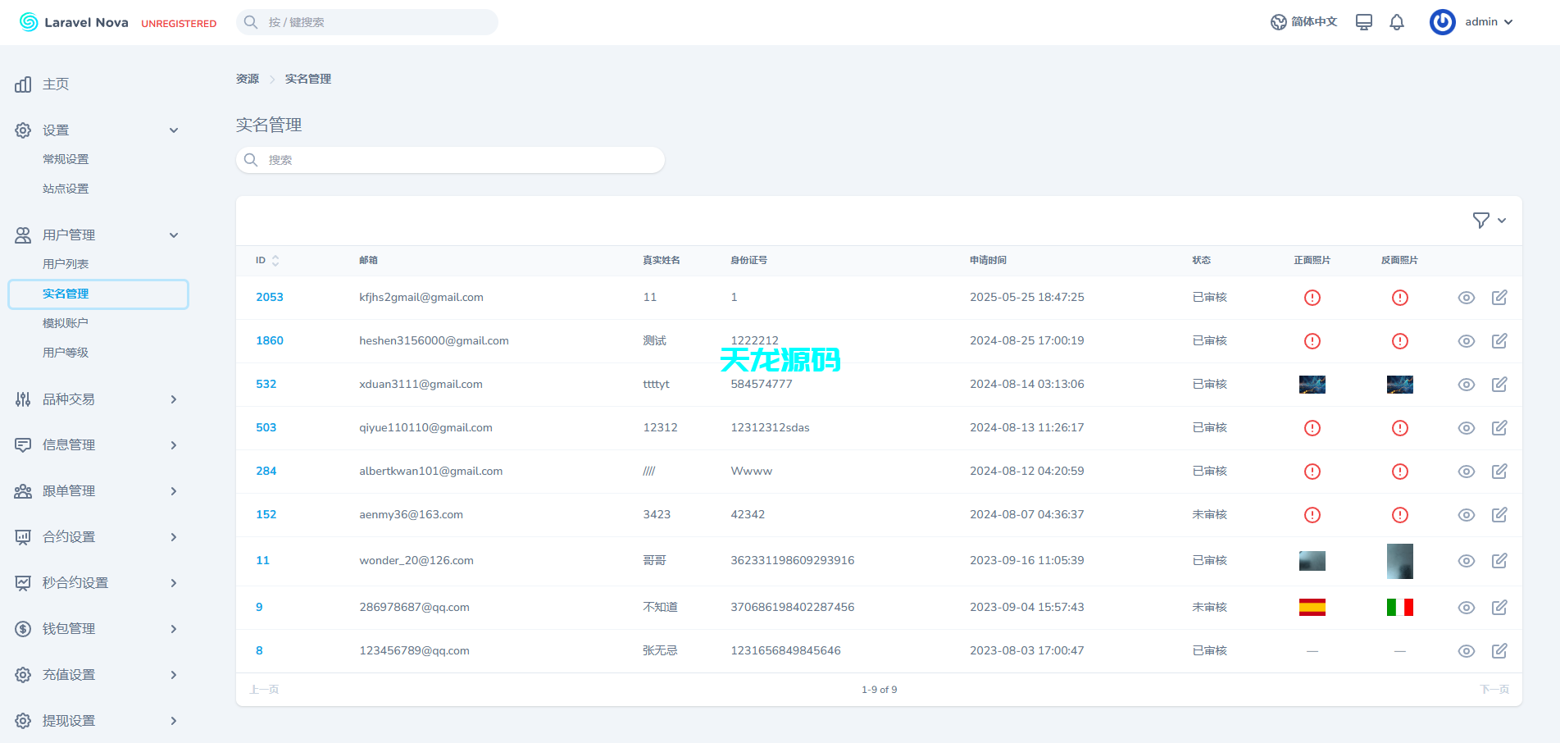View record 2053 using the eye icon

[x=1467, y=297]
